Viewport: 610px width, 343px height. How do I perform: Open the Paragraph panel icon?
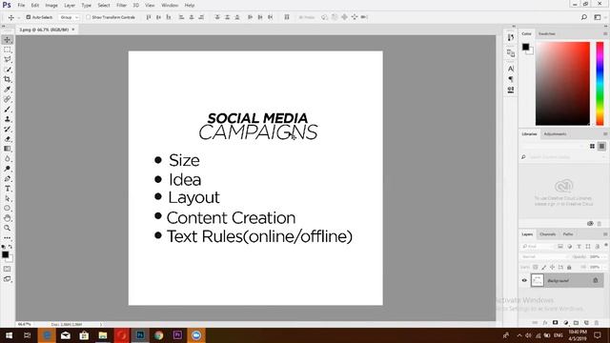511,79
